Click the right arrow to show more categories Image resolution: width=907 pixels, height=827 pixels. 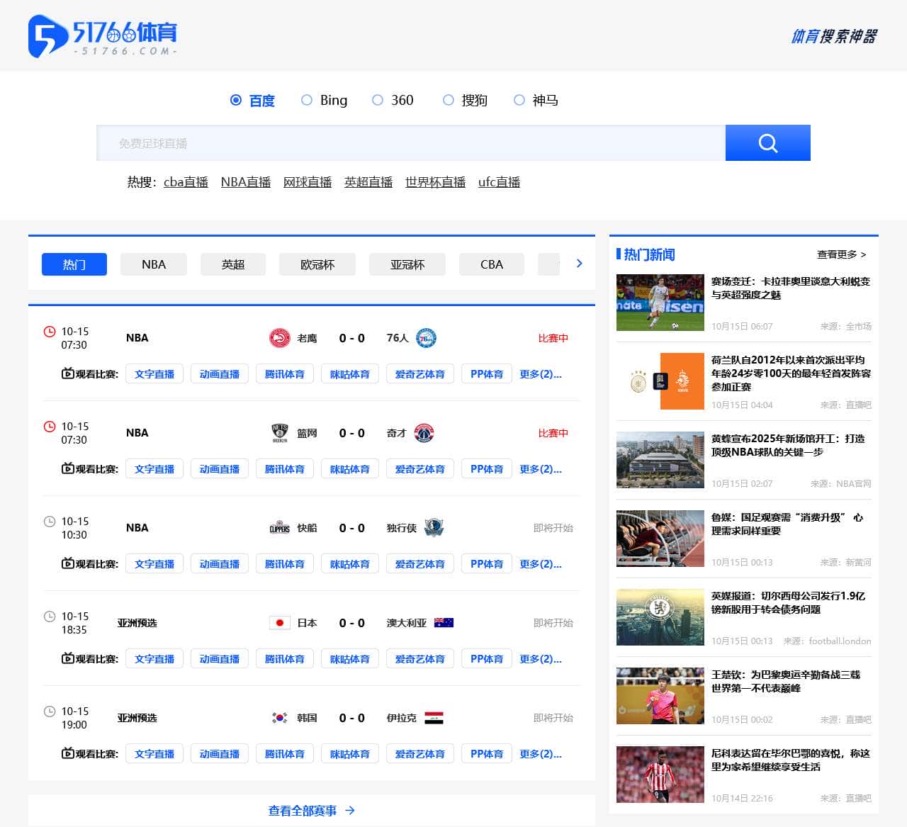[579, 264]
